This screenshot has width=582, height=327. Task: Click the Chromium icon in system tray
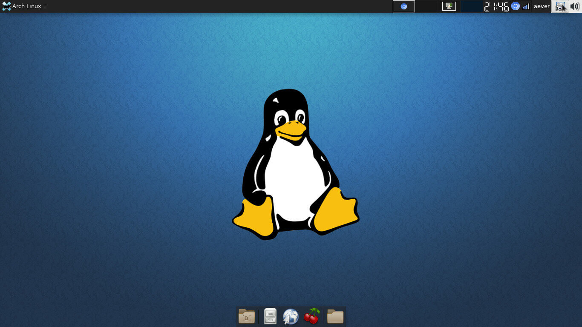pos(516,6)
